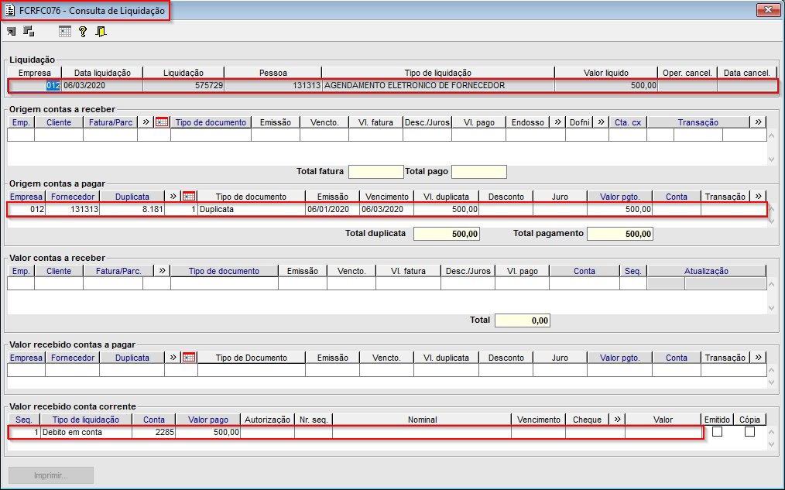Click the Imprimir... button
Viewport: 785px width, 490px height.
[51, 475]
